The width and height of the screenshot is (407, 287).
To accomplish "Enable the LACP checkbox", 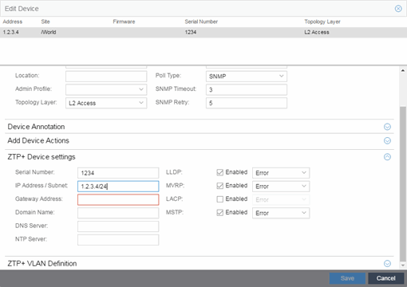I will (x=219, y=199).
